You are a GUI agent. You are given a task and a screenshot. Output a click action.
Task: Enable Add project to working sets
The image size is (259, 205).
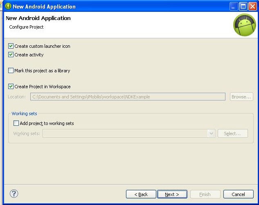tap(16, 123)
